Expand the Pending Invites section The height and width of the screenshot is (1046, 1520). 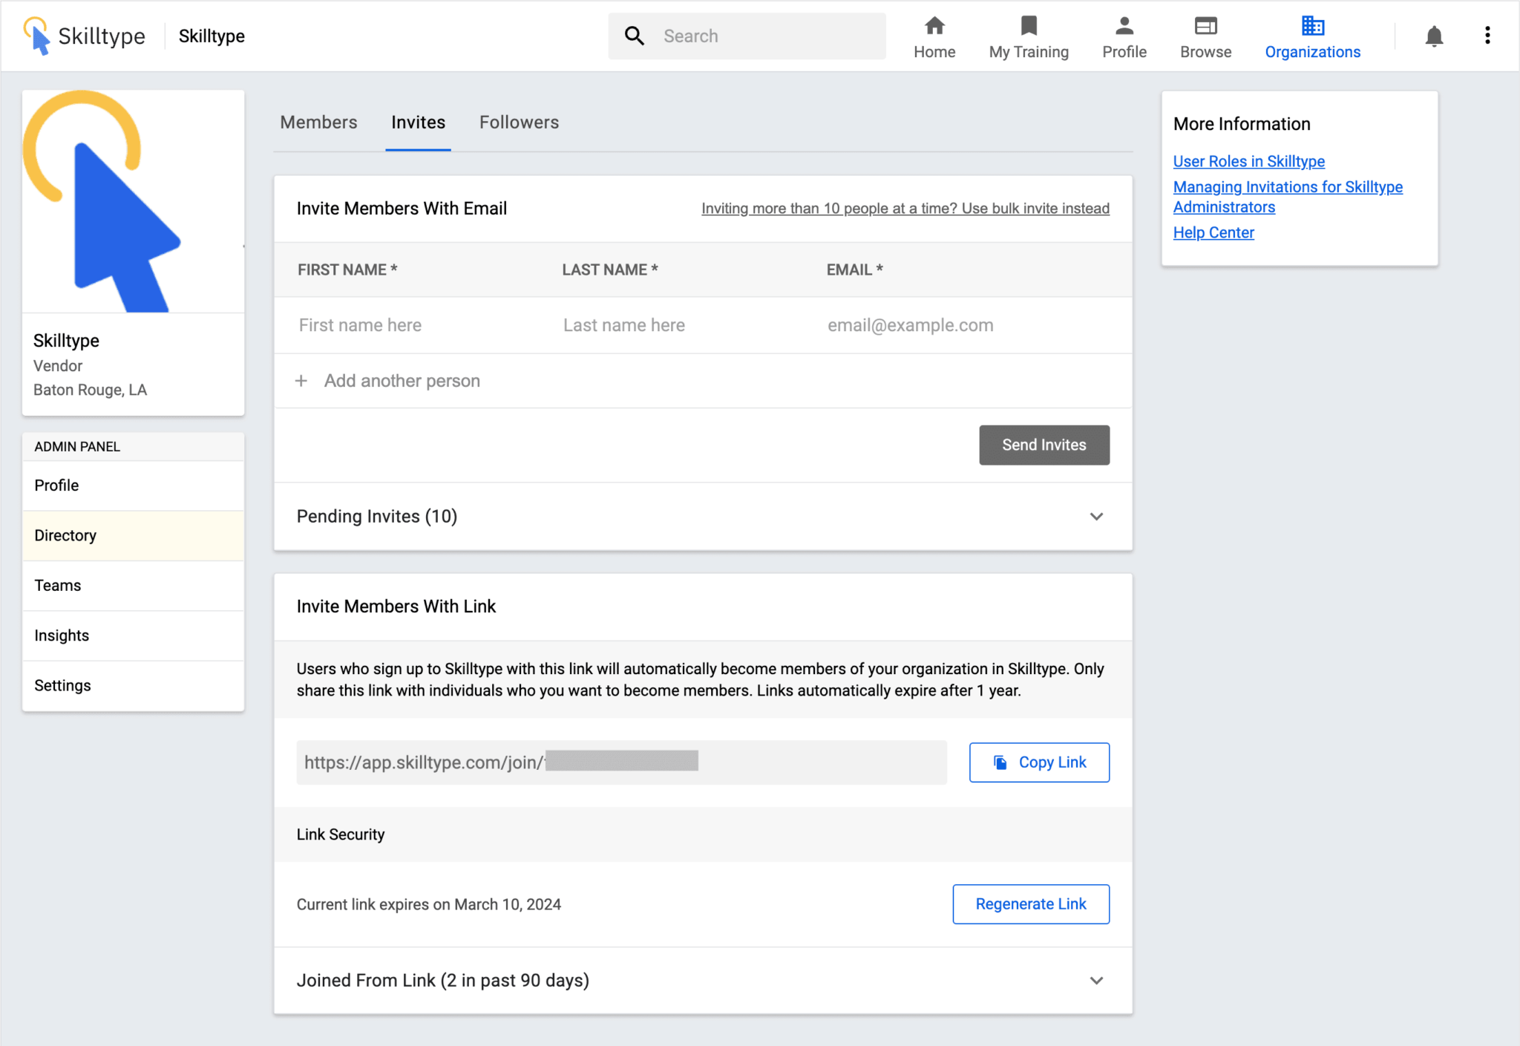pyautogui.click(x=1096, y=517)
